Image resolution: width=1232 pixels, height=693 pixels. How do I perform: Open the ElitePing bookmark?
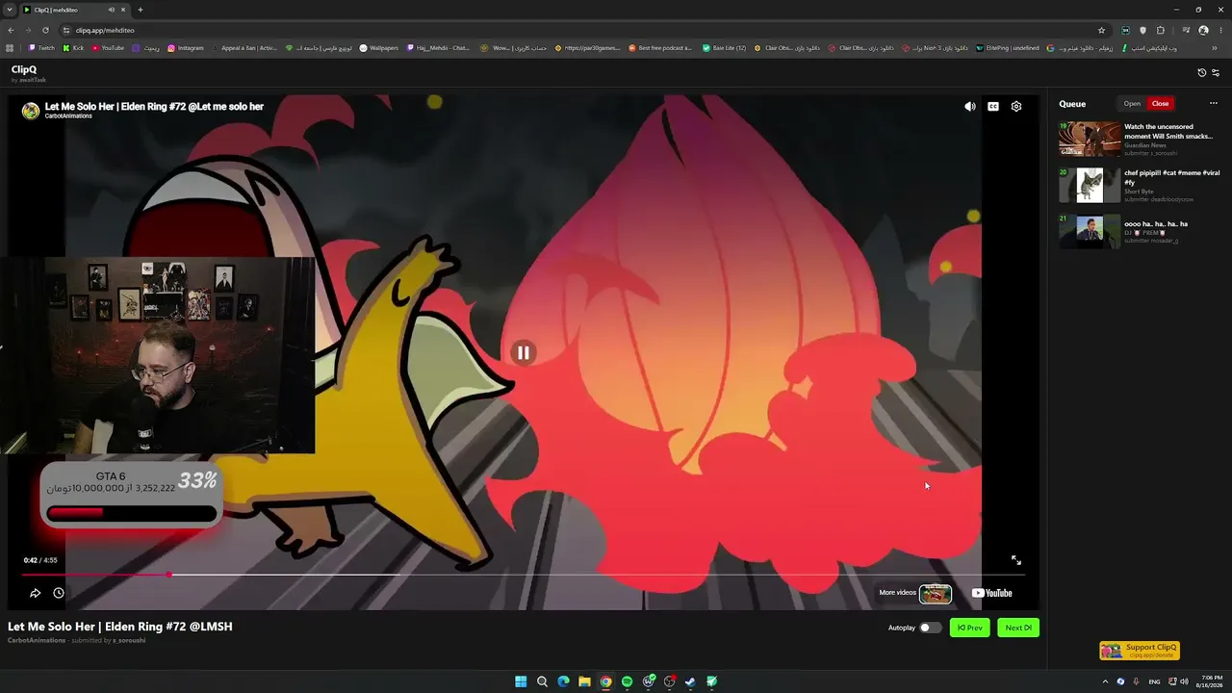[x=1007, y=48]
